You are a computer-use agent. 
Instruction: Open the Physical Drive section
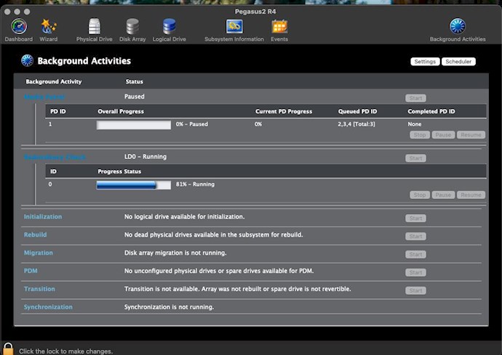click(x=94, y=30)
